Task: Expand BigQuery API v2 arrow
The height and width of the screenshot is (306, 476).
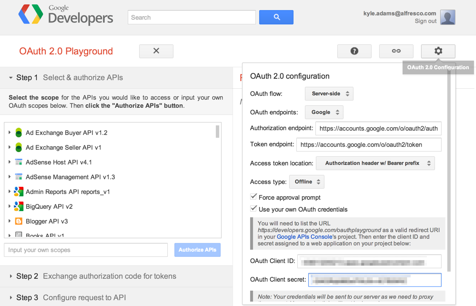Action: click(x=10, y=206)
